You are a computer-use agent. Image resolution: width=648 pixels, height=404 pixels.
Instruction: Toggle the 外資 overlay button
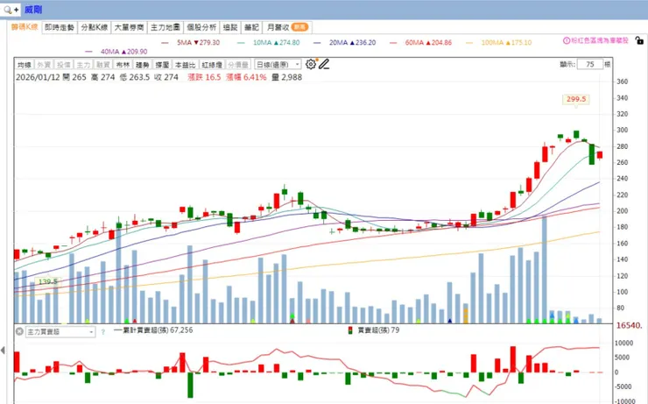(x=44, y=65)
